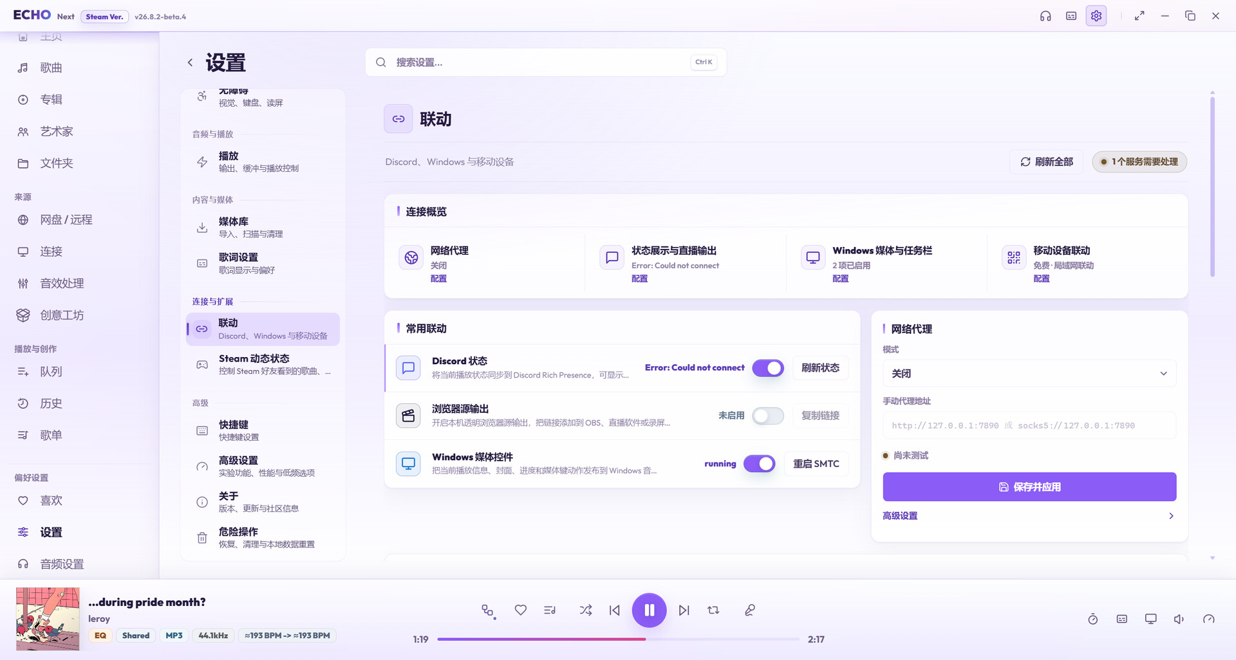Open the 模式 dropdown showing 关闭

click(x=1029, y=373)
